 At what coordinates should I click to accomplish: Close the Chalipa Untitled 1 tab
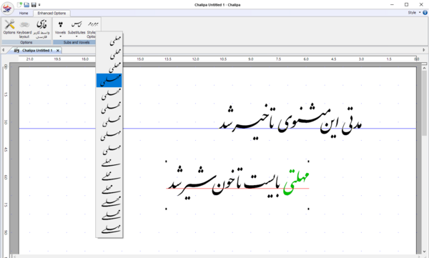click(58, 51)
